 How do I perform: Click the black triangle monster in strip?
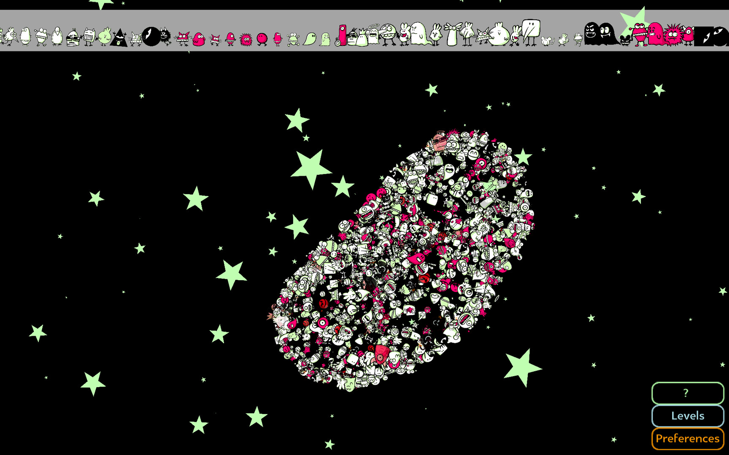tap(119, 38)
